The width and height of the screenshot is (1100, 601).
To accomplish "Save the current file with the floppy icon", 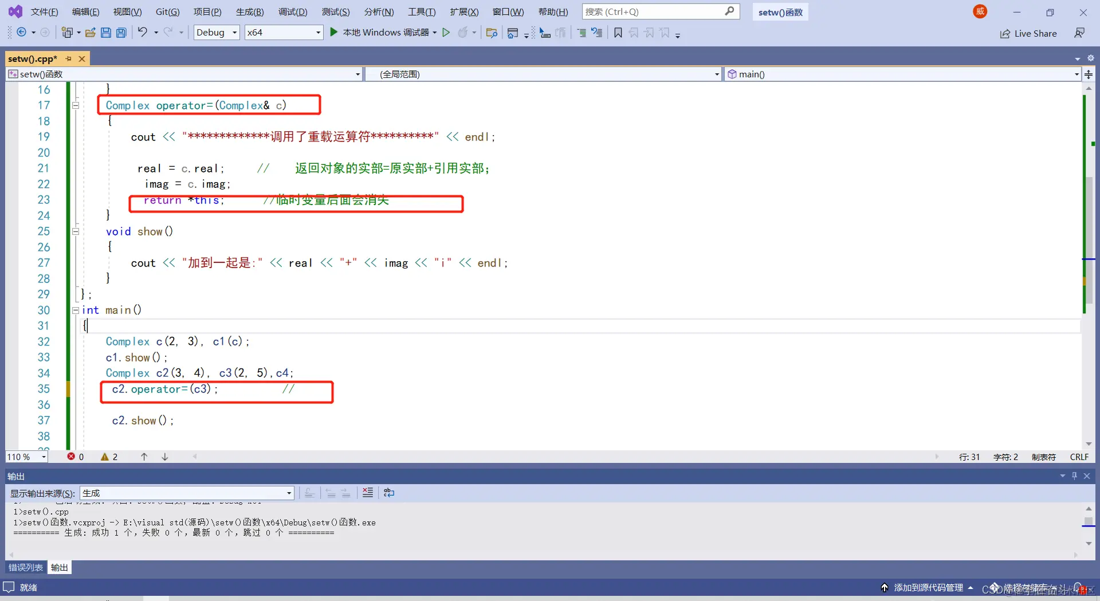I will (106, 33).
